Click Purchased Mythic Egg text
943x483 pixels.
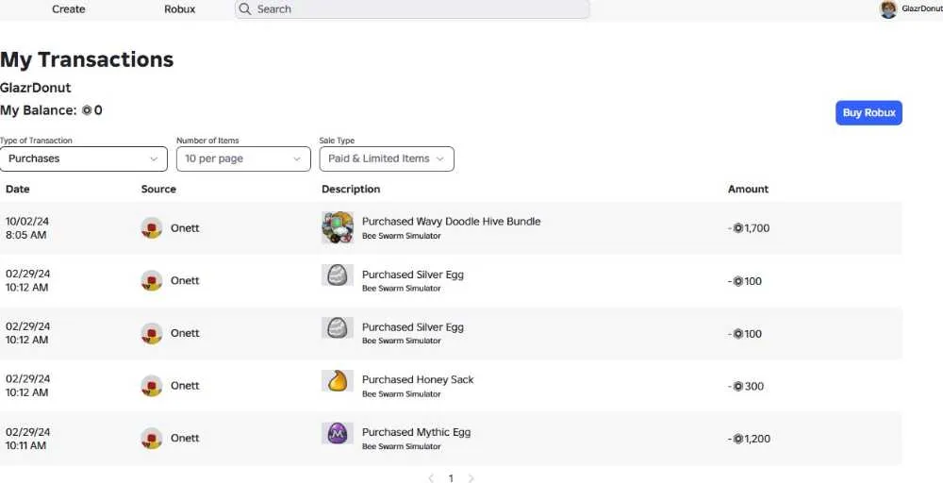pos(416,432)
